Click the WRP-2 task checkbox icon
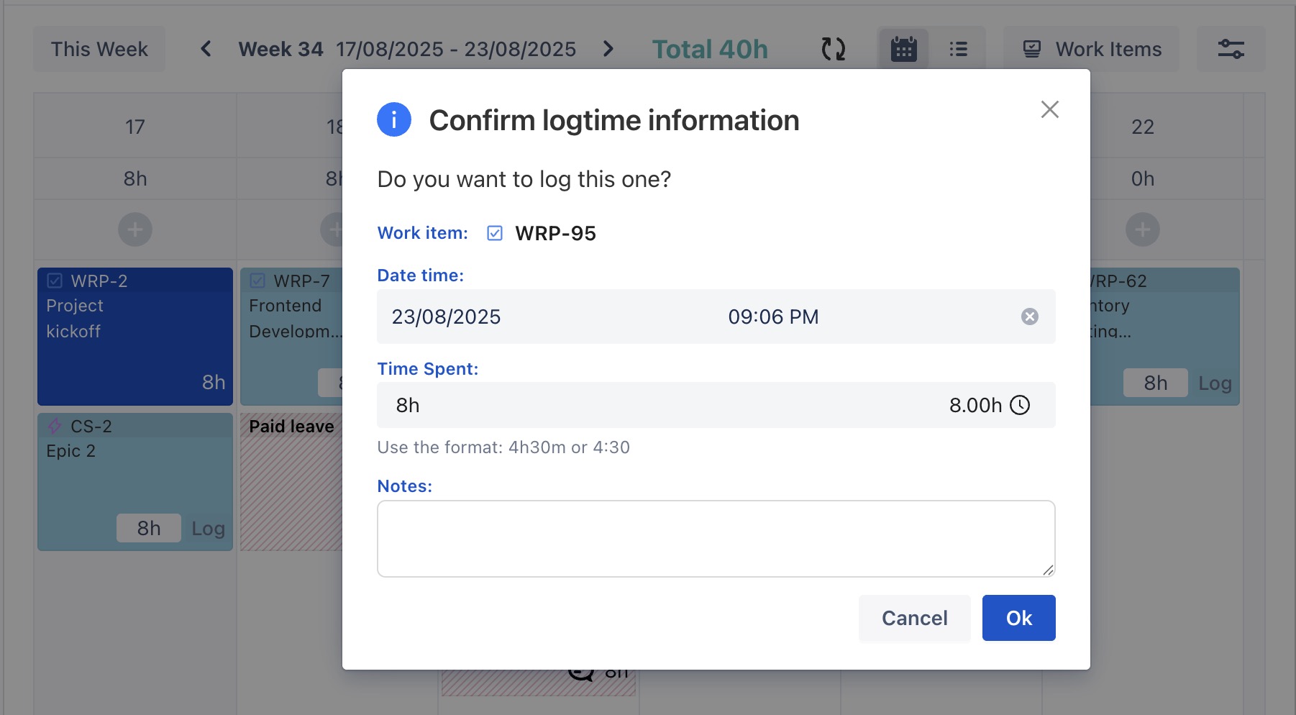Image resolution: width=1296 pixels, height=715 pixels. click(55, 281)
